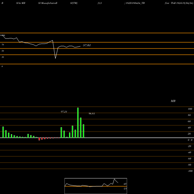Click the mini chart thumbnail at bottom

pos(96,186)
